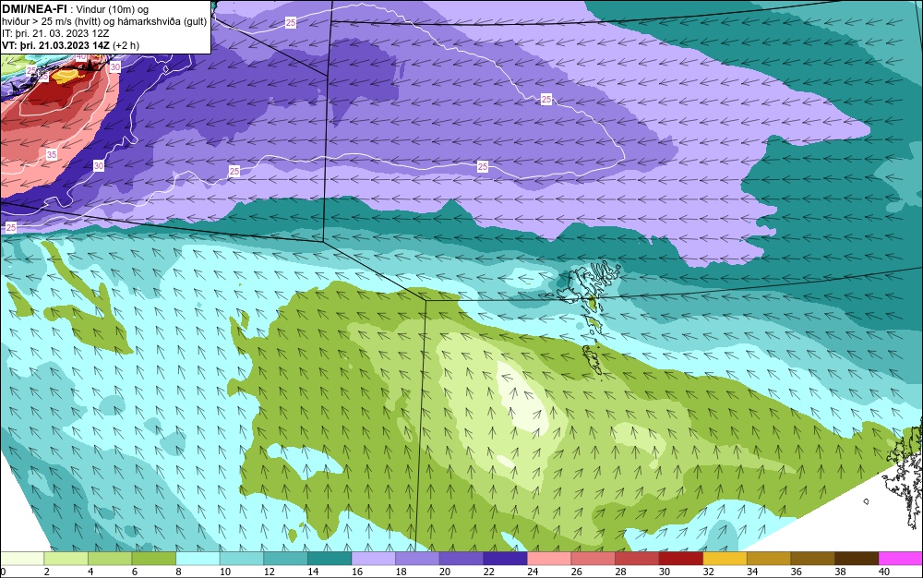The height and width of the screenshot is (578, 923).
Task: Click the "DMI/NEA-FI" bold title text
Action: [34, 9]
